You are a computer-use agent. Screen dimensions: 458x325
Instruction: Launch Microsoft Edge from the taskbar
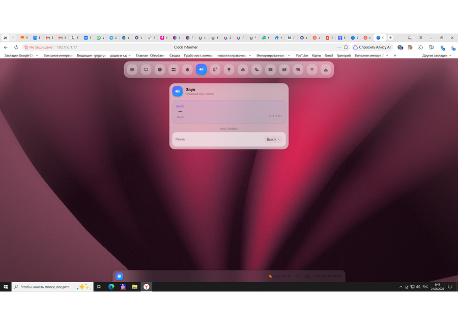(x=111, y=287)
